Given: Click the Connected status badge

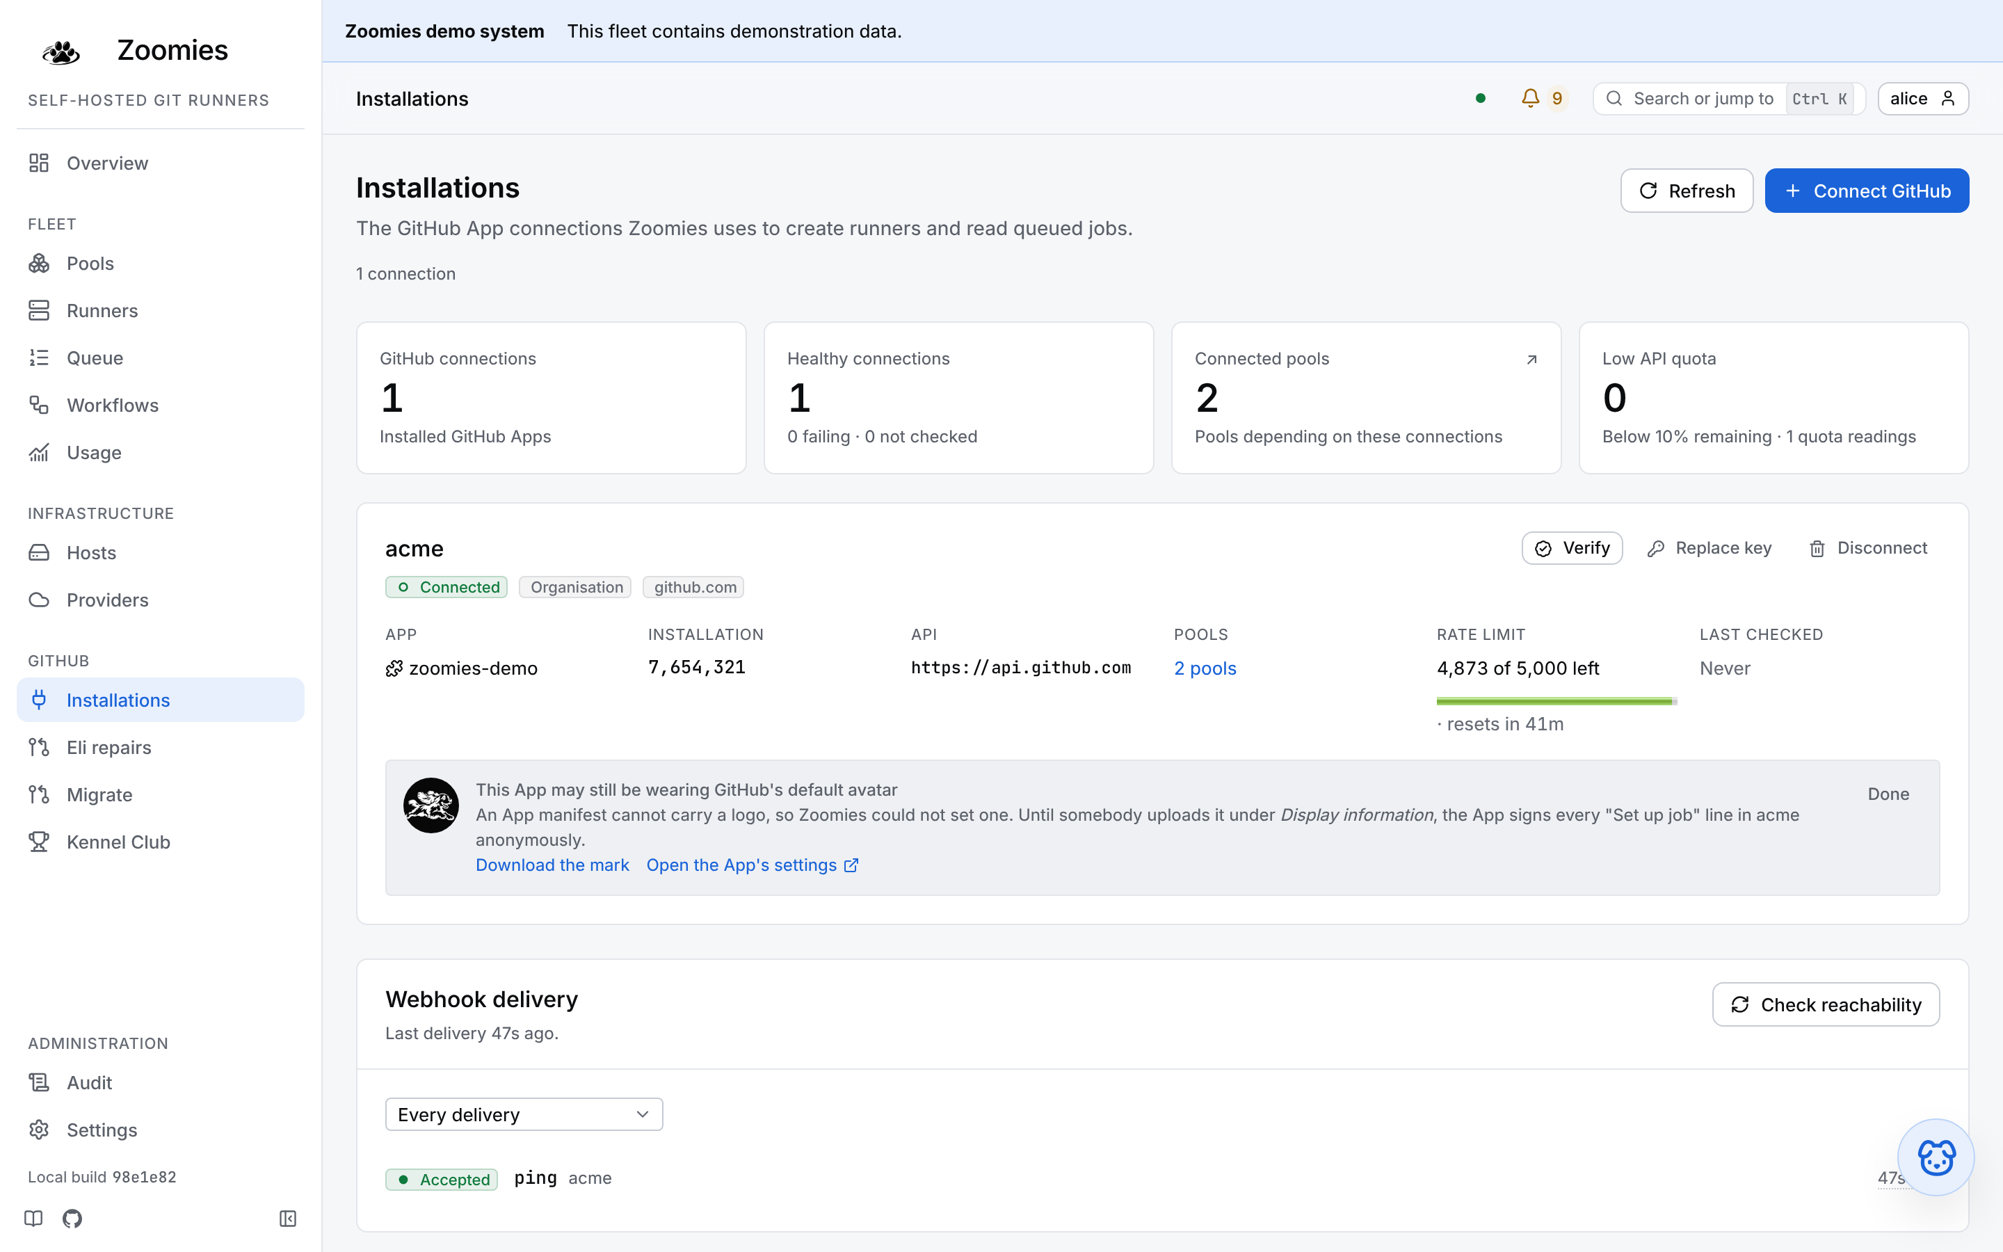Looking at the screenshot, I should coord(446,587).
